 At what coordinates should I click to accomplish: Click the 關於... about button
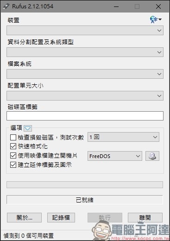[x=24, y=218]
